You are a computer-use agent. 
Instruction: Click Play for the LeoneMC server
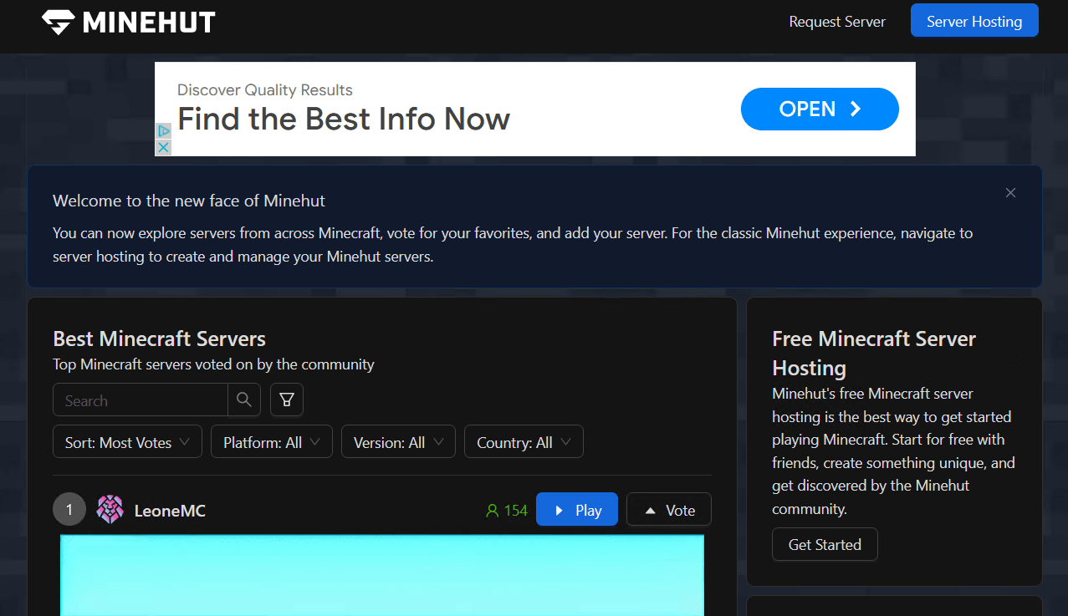pyautogui.click(x=576, y=509)
